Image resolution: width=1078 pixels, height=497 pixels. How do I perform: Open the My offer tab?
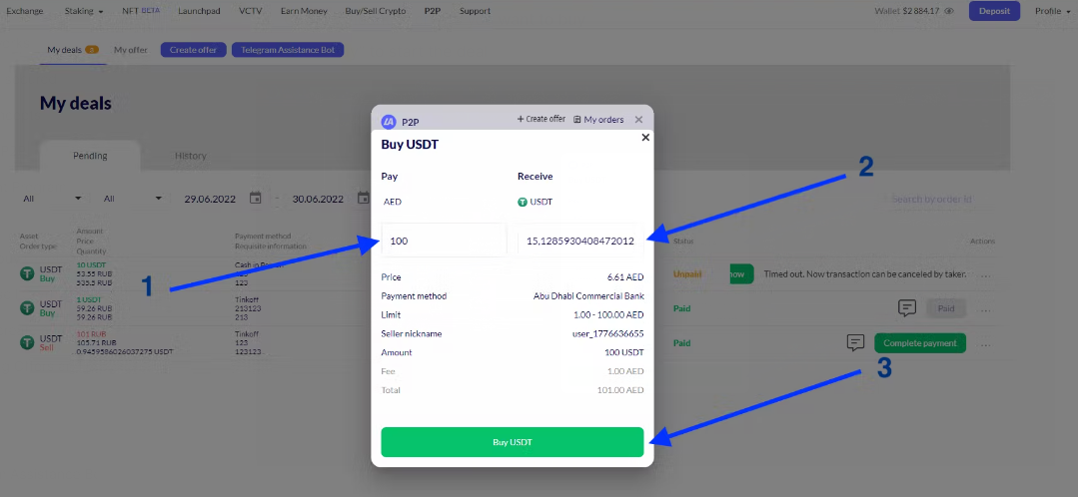[x=130, y=50]
